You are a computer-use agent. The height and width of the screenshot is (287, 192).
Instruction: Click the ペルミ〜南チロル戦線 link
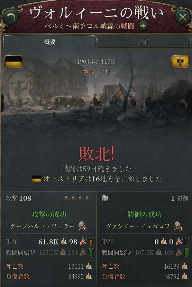pos(80,26)
